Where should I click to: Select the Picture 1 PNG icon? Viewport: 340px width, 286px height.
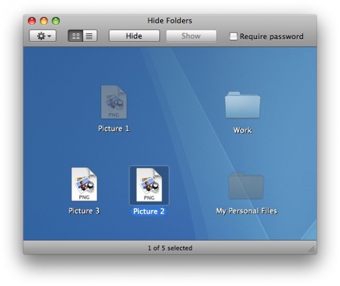tap(114, 102)
